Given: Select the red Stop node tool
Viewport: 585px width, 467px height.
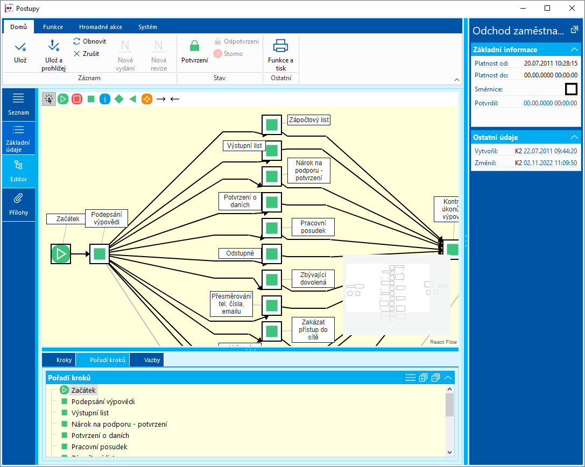Looking at the screenshot, I should (x=77, y=99).
